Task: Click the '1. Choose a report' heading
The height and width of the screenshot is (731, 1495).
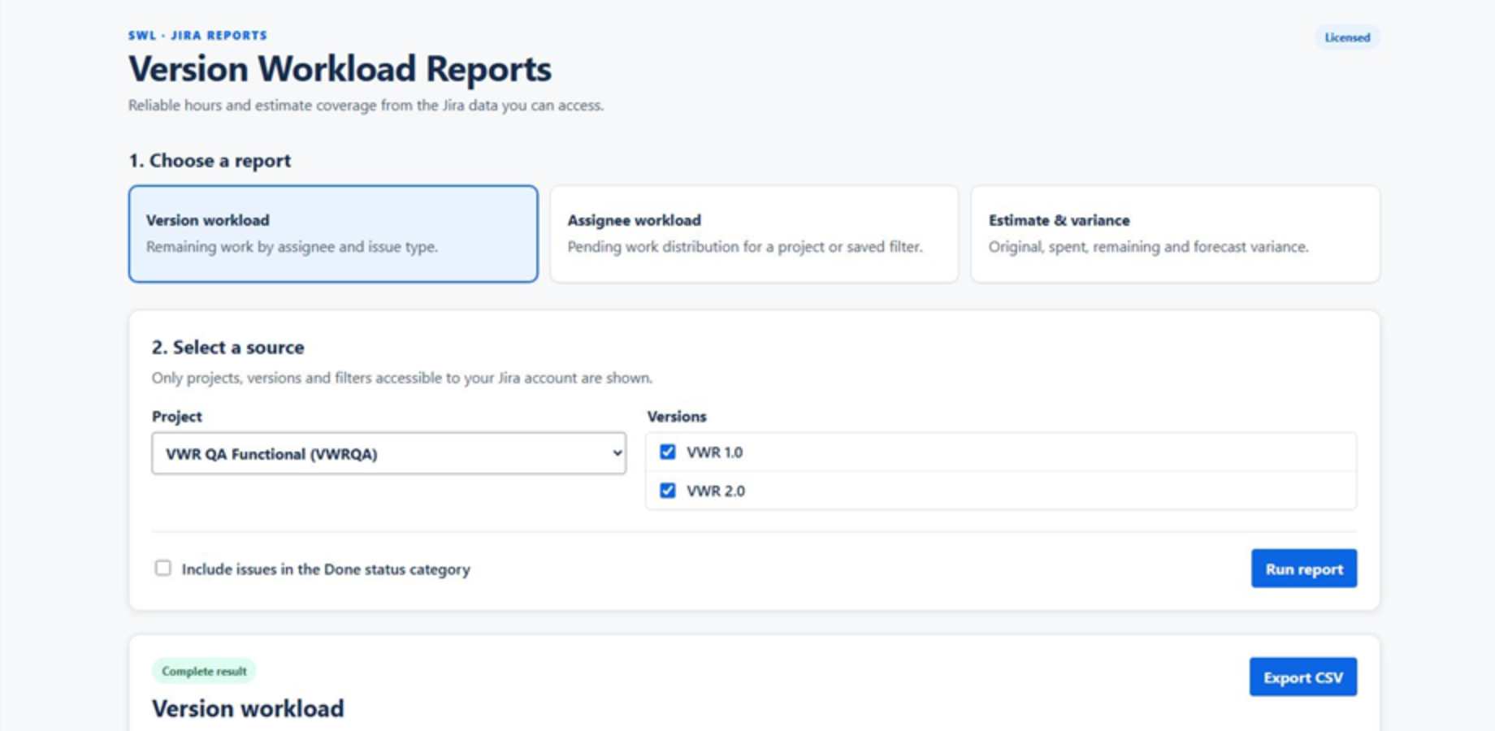Action: [210, 161]
